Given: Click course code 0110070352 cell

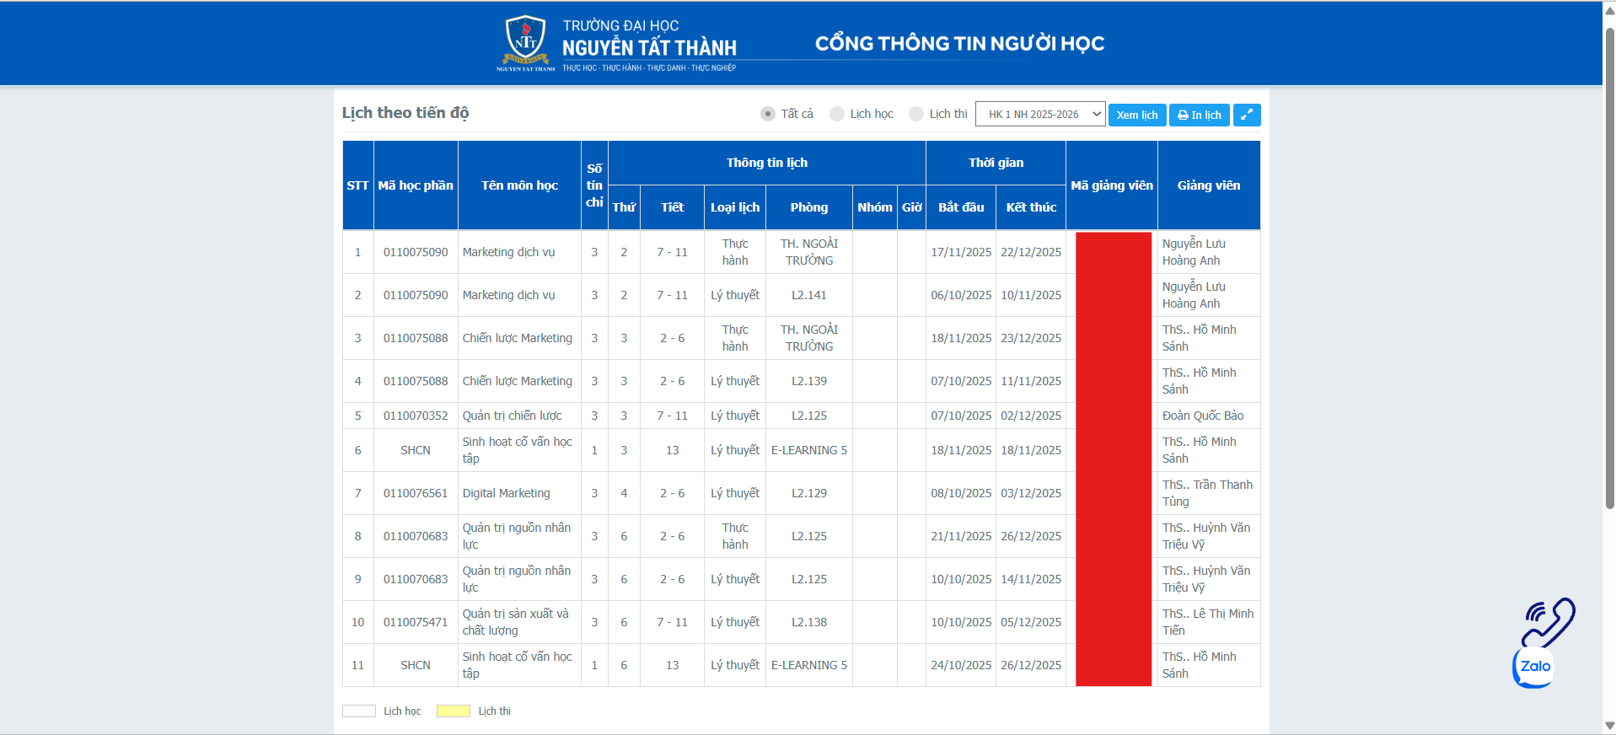Looking at the screenshot, I should (x=416, y=416).
